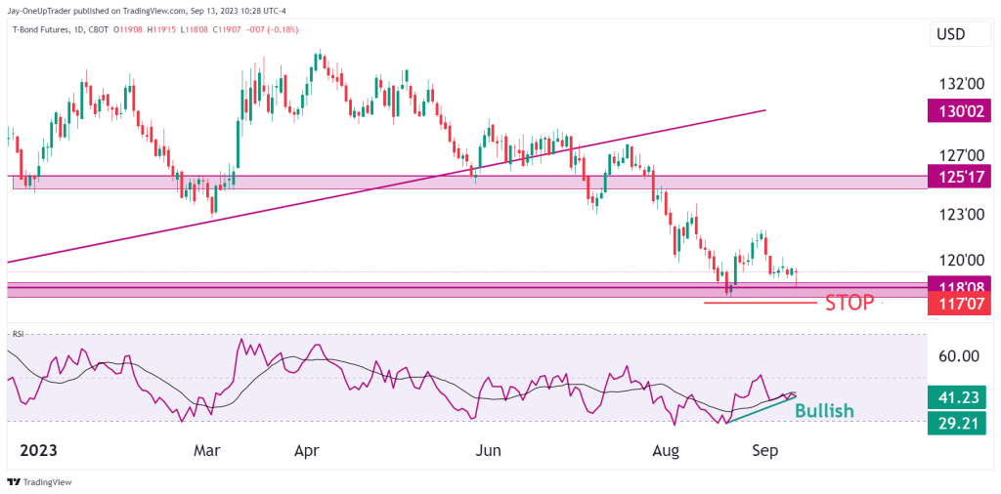The width and height of the screenshot is (1001, 494).
Task: Click the red STOP text annotation
Action: (x=849, y=304)
